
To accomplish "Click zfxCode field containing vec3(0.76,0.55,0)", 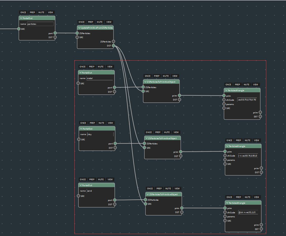I will pos(248,156).
